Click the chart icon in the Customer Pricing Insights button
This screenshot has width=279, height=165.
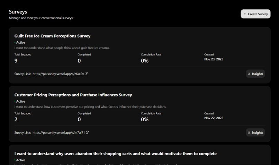[x=249, y=132]
